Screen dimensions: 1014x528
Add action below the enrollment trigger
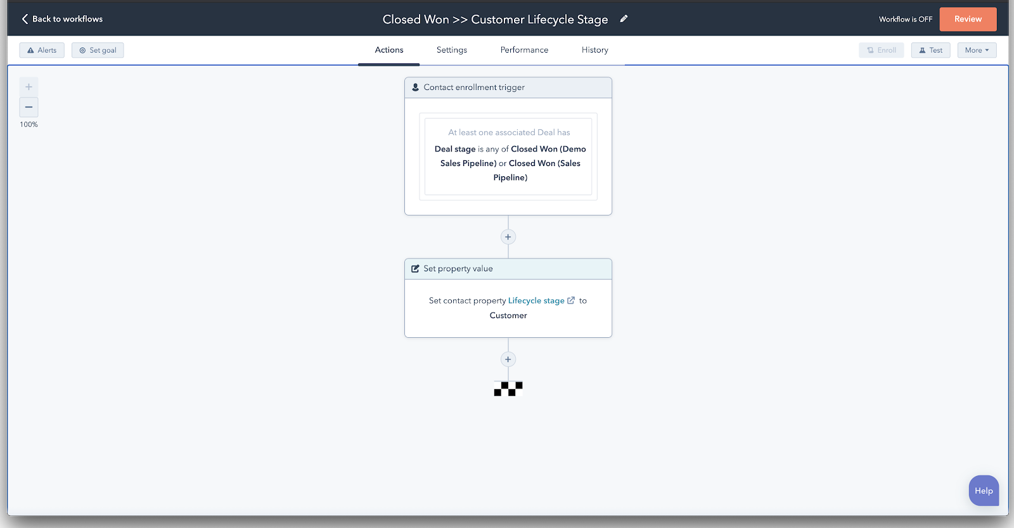[x=508, y=237]
